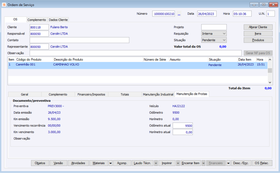Viewport: 280px width, 173px height.
Task: Switch to the Dados Cliente tab
Action: click(x=58, y=20)
